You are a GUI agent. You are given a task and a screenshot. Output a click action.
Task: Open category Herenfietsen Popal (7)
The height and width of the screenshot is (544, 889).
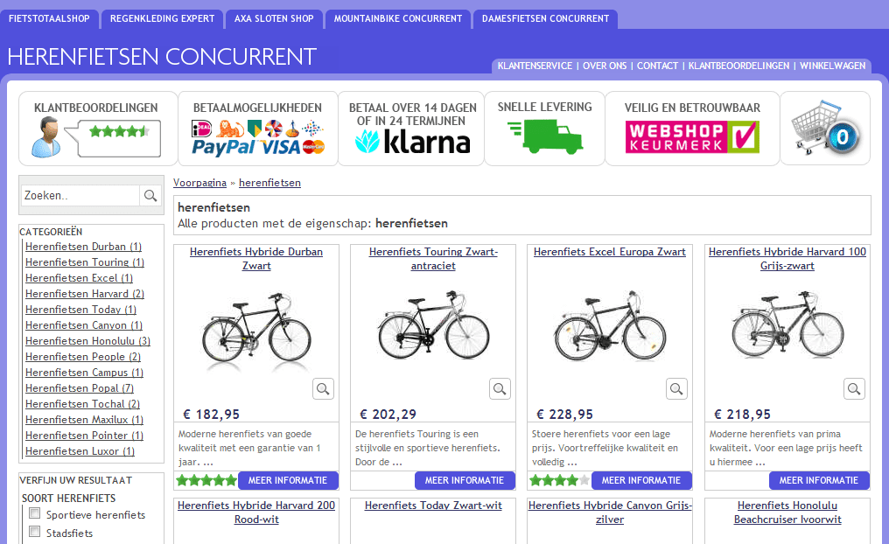(x=80, y=388)
